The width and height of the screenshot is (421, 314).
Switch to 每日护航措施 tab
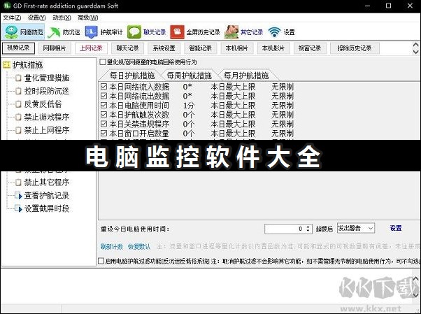[x=132, y=76]
